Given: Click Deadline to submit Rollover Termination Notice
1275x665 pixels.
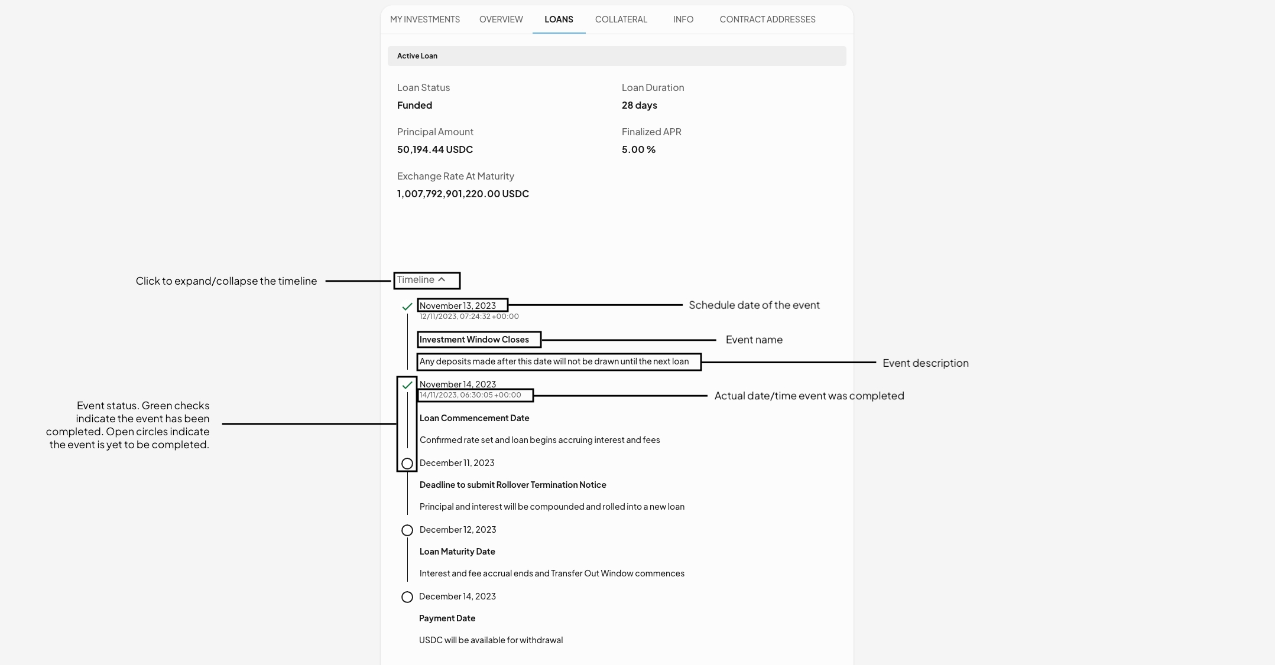Looking at the screenshot, I should (512, 485).
